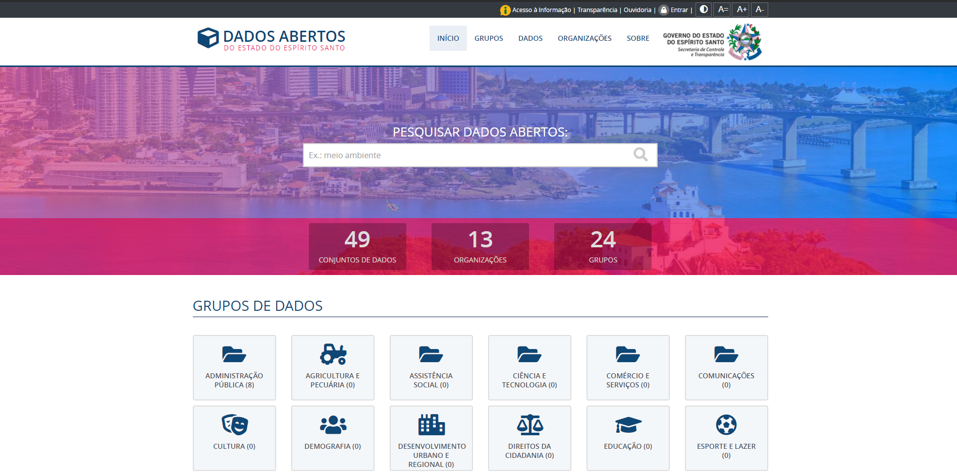This screenshot has height=474, width=957.
Task: Click the Direitos da Cidadania scale icon
Action: 529,425
